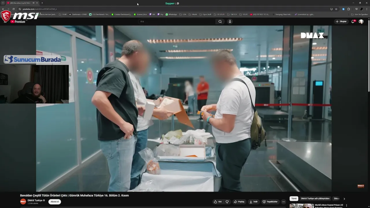The image size is (370, 208).
Task: Open YouTube notifications bell
Action: click(x=353, y=21)
